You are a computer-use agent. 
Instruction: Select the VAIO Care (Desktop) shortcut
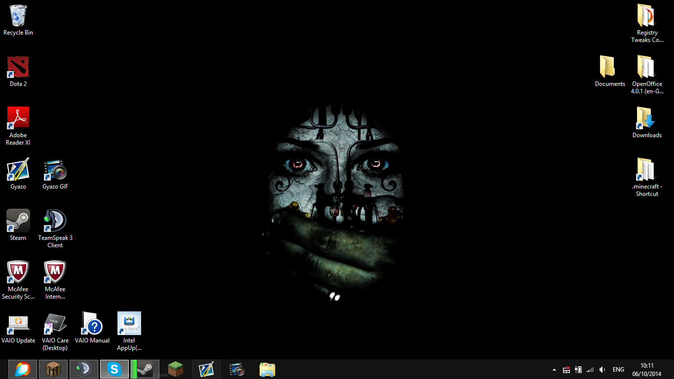[x=55, y=332]
